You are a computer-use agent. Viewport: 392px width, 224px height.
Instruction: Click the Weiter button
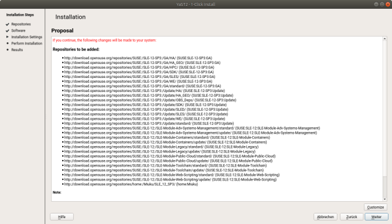376,217
